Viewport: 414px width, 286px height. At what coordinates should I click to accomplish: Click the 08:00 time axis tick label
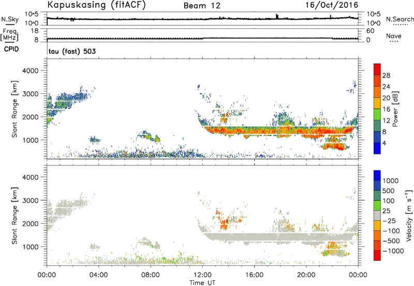[151, 275]
